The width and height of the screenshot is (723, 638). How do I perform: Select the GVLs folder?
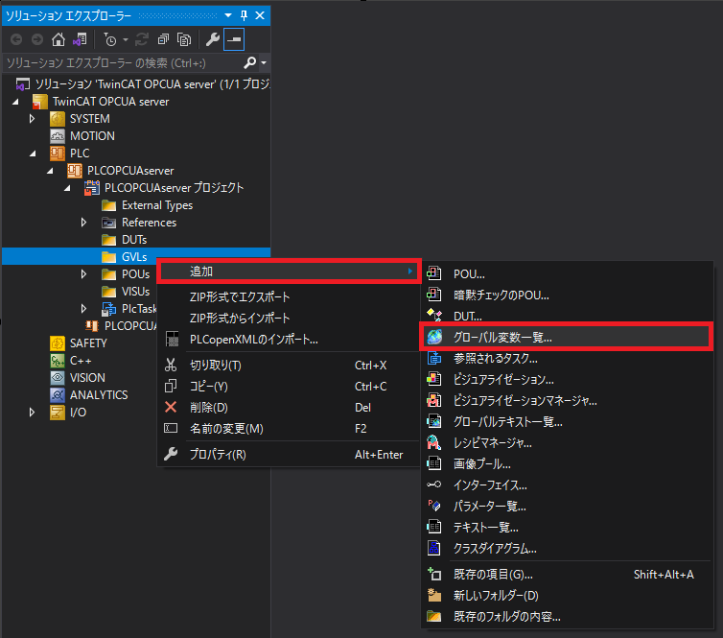(134, 257)
